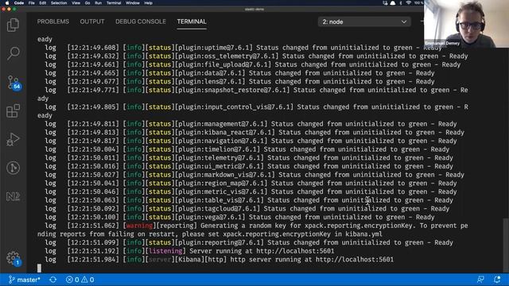The width and height of the screenshot is (509, 286).
Task: Click the Bluetooth icon in macOS menu bar
Action: 401,3
